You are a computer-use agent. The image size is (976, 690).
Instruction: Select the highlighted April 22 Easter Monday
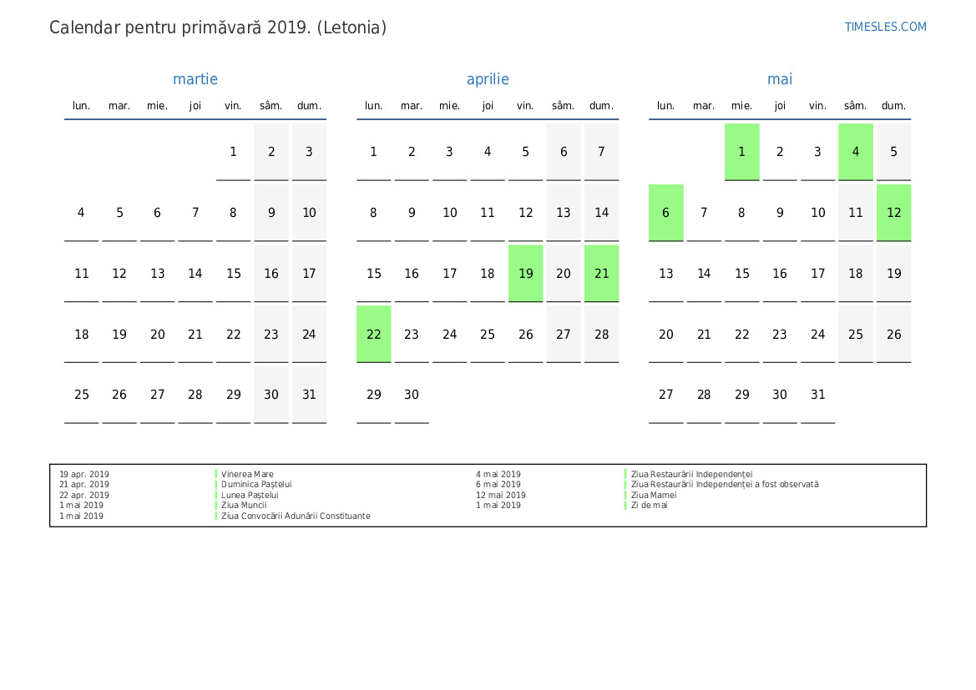(373, 334)
